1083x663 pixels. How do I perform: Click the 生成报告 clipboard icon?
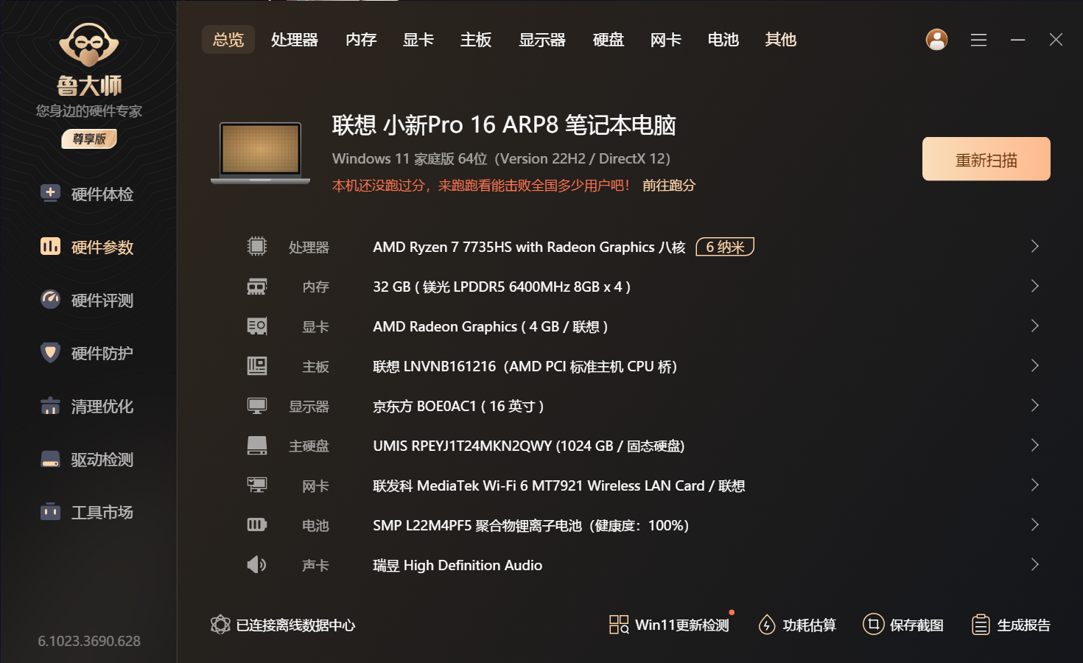coord(981,625)
